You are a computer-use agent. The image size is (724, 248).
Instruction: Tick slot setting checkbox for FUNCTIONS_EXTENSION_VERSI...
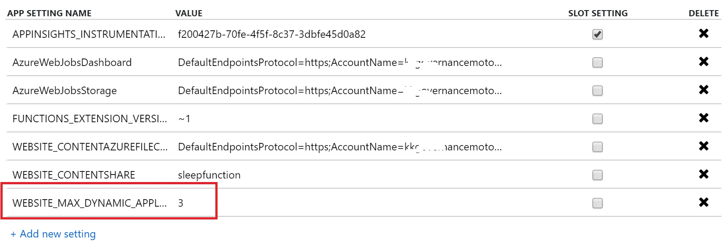[x=597, y=119]
